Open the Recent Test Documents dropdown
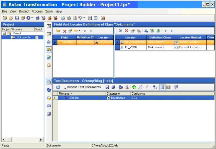The height and width of the screenshot is (149, 216). [x=82, y=87]
